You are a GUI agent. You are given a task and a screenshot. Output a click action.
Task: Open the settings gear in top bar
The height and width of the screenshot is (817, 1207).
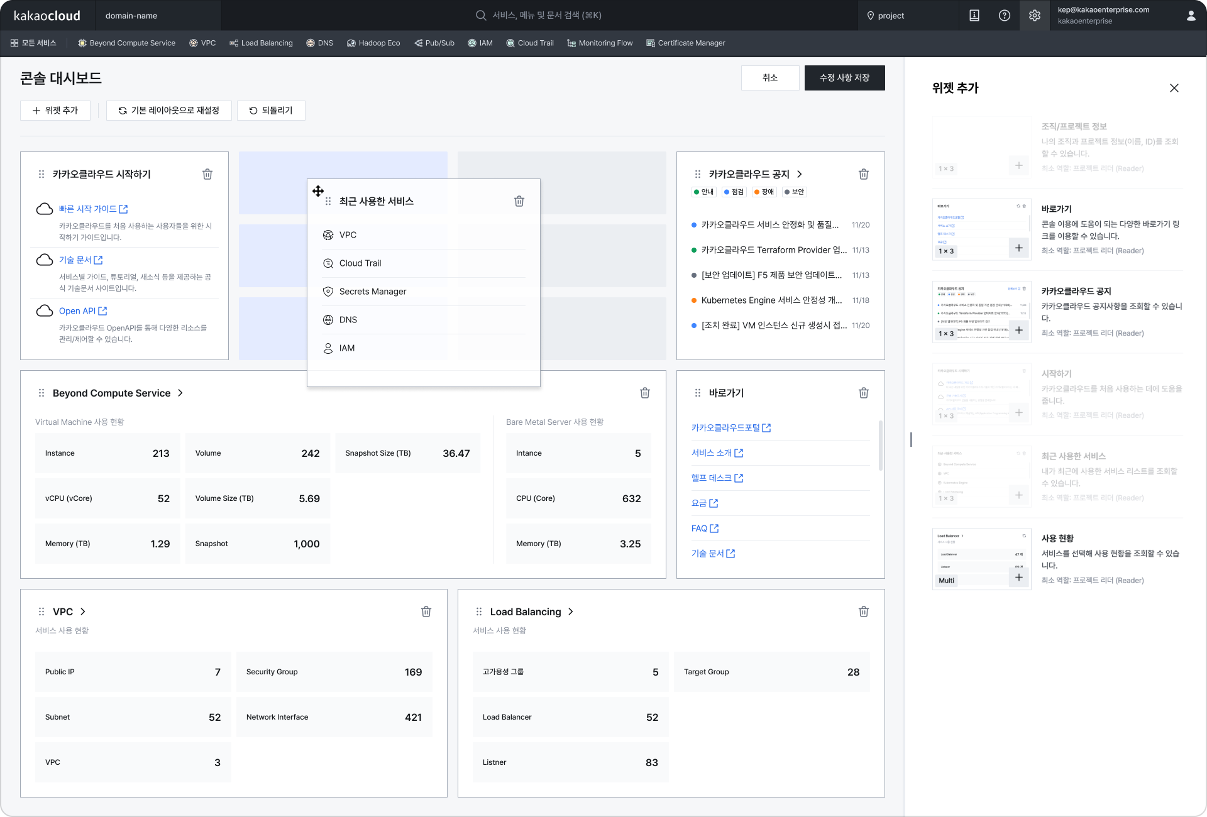click(1034, 16)
